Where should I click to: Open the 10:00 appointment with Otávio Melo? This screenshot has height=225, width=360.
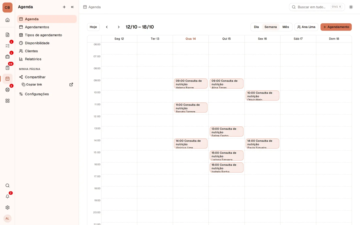[262, 95]
